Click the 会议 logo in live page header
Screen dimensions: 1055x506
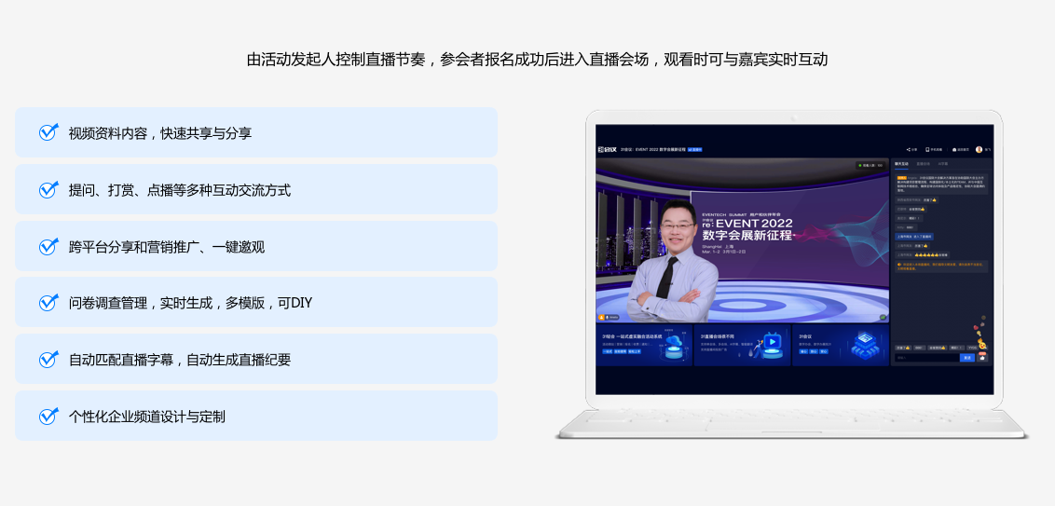[x=608, y=149]
